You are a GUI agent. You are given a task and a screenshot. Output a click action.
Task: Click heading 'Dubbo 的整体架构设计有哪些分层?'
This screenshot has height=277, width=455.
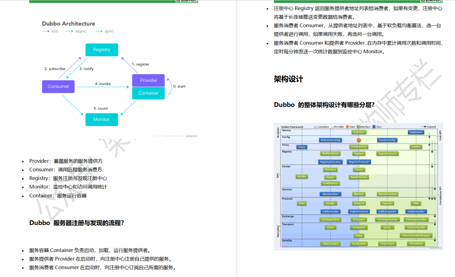click(x=324, y=105)
